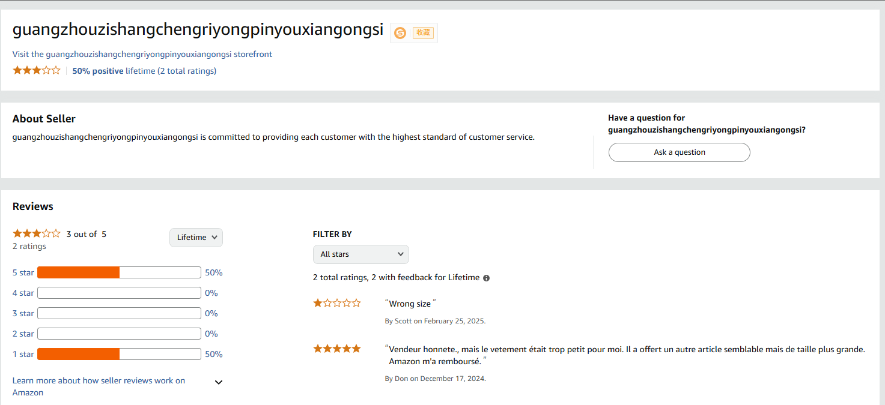Click the orange "S" seller badge icon

click(x=400, y=32)
